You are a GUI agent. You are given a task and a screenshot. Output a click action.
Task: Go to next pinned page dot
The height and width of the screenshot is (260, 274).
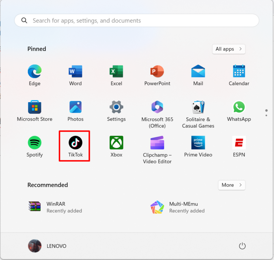[x=266, y=115]
